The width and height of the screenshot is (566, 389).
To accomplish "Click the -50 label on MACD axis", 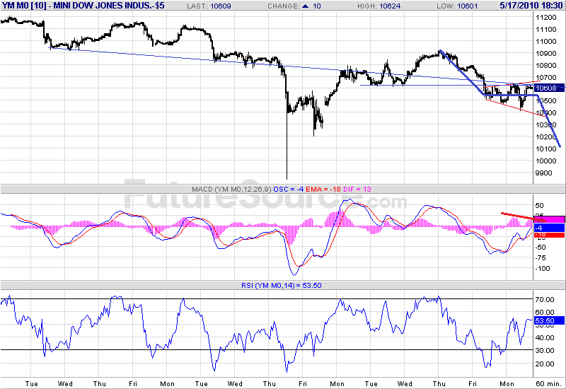I will pyautogui.click(x=541, y=247).
